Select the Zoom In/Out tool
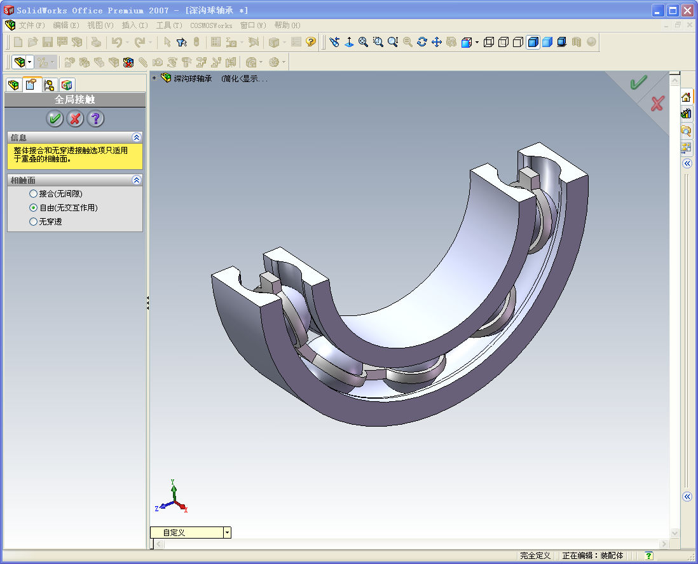The image size is (698, 564). [393, 42]
